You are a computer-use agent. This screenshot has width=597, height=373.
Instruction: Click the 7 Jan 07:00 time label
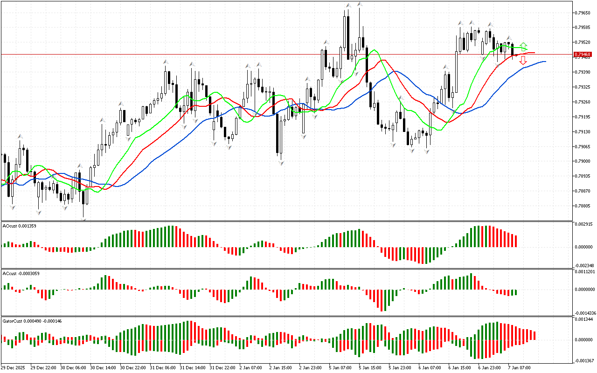pos(519,367)
